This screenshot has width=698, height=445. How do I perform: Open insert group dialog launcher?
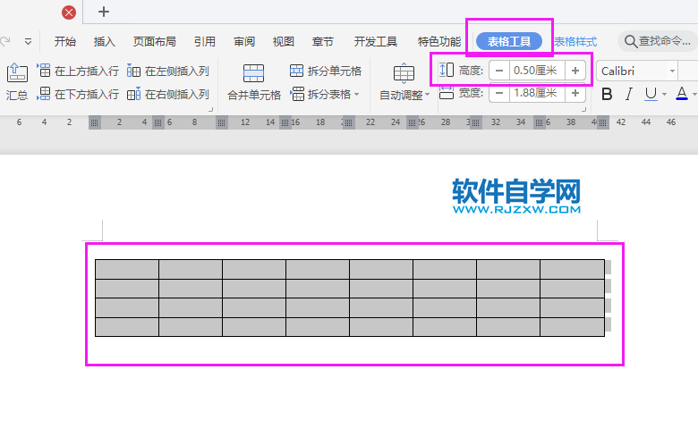[x=210, y=109]
